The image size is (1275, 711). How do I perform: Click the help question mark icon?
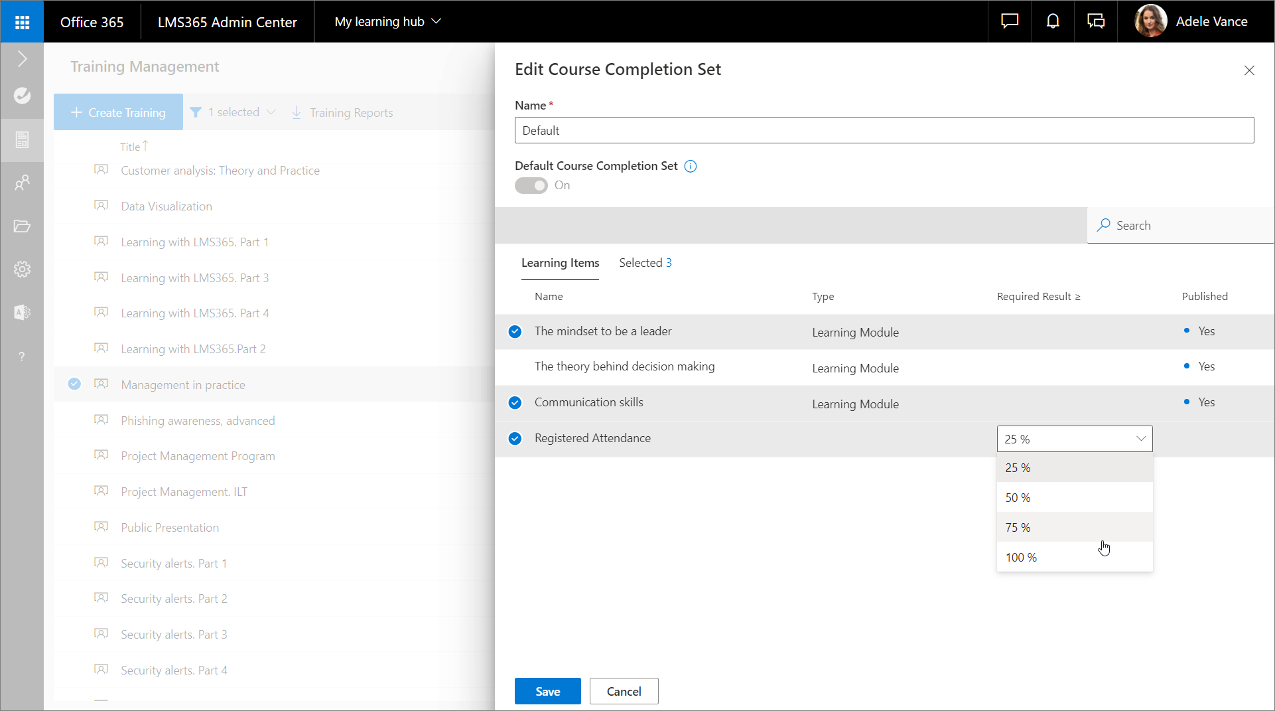coord(22,356)
